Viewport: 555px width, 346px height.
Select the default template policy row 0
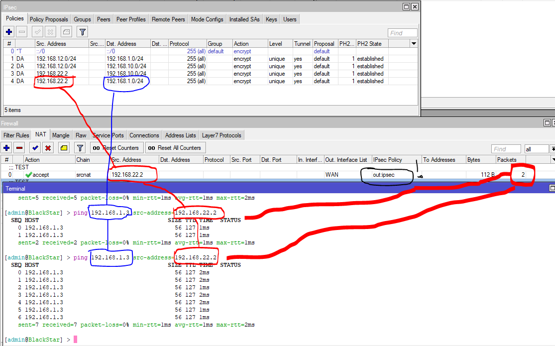[x=211, y=51]
